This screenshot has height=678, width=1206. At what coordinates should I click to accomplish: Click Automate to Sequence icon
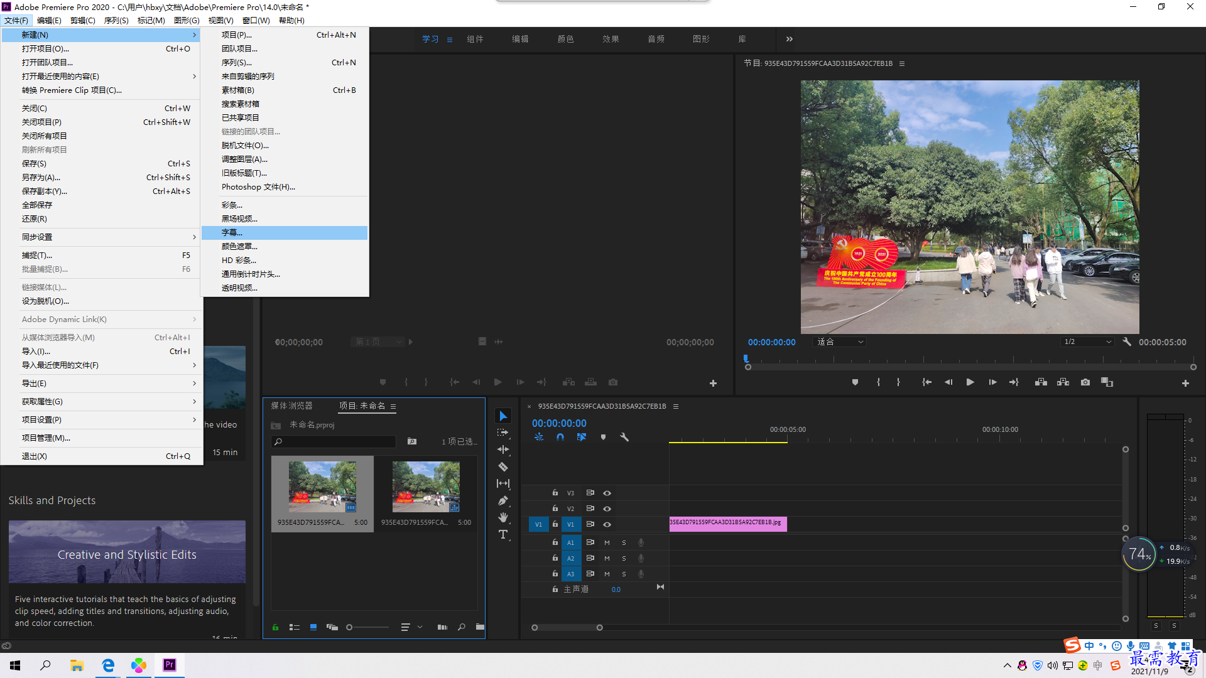[x=442, y=627]
